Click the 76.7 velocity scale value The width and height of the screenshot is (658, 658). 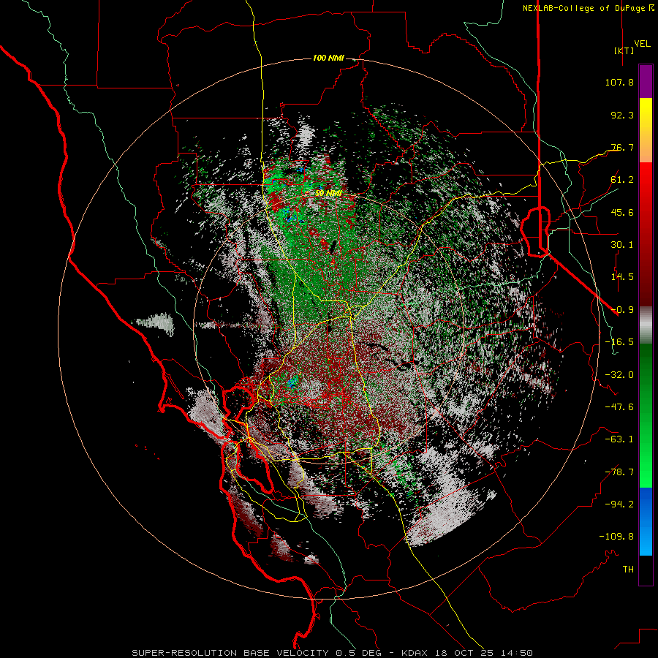pos(622,147)
